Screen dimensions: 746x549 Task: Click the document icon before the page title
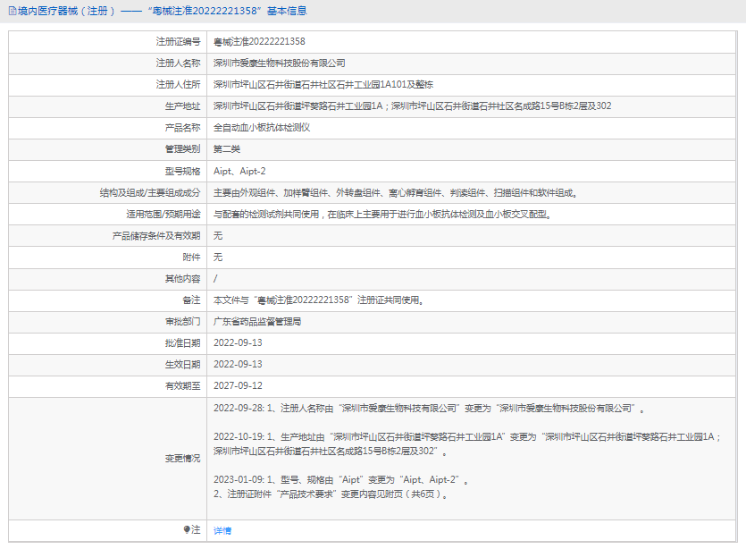(10, 11)
